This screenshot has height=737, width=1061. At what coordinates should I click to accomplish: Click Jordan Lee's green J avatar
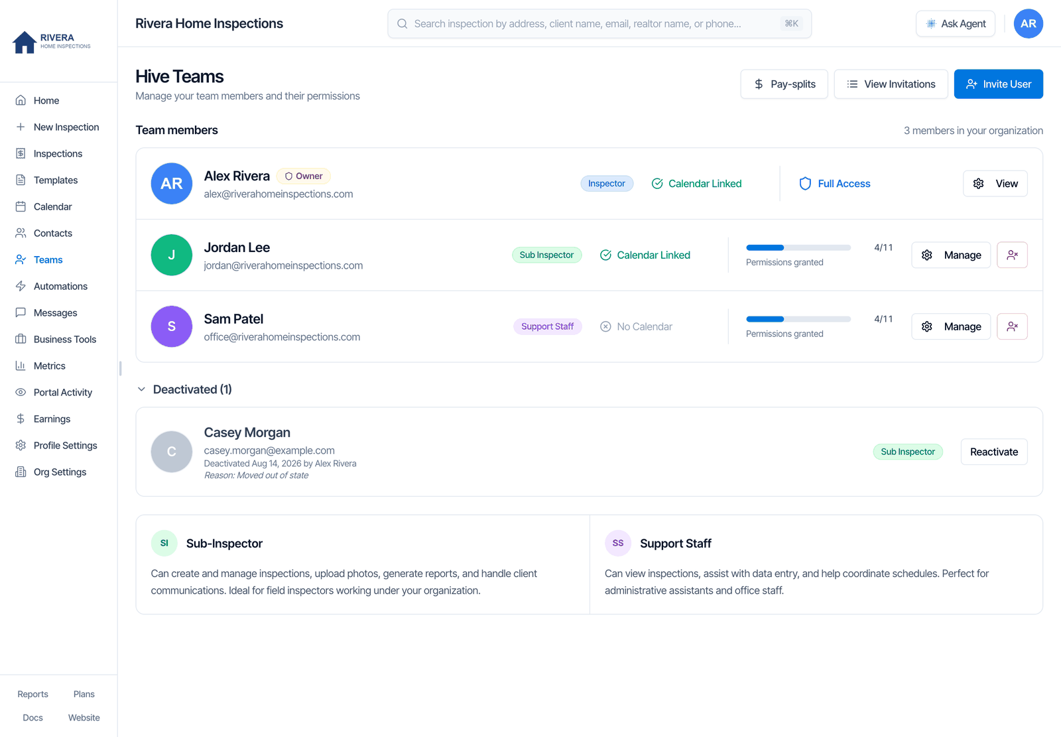pyautogui.click(x=172, y=255)
